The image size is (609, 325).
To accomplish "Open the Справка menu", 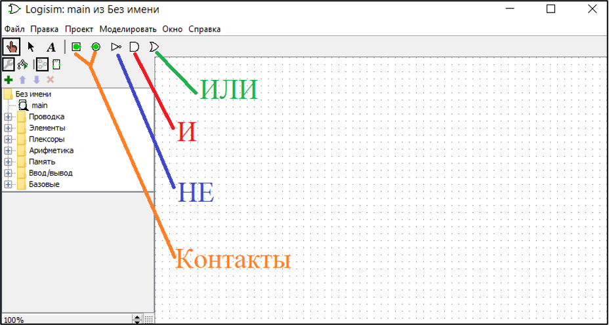I will (204, 29).
